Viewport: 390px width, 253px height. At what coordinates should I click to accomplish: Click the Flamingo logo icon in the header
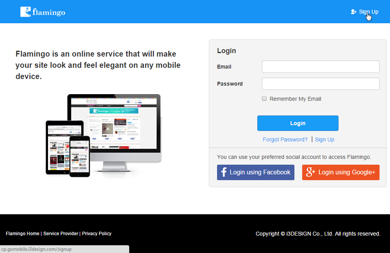26,12
